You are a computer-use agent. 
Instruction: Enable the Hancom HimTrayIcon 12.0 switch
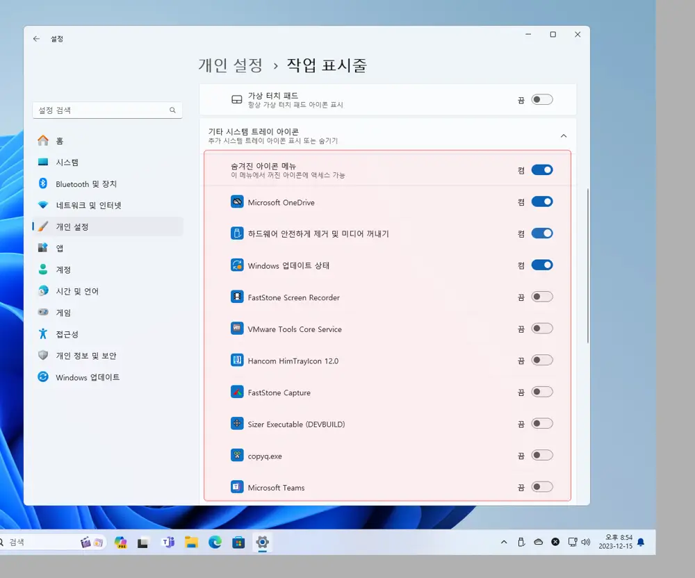click(x=542, y=360)
